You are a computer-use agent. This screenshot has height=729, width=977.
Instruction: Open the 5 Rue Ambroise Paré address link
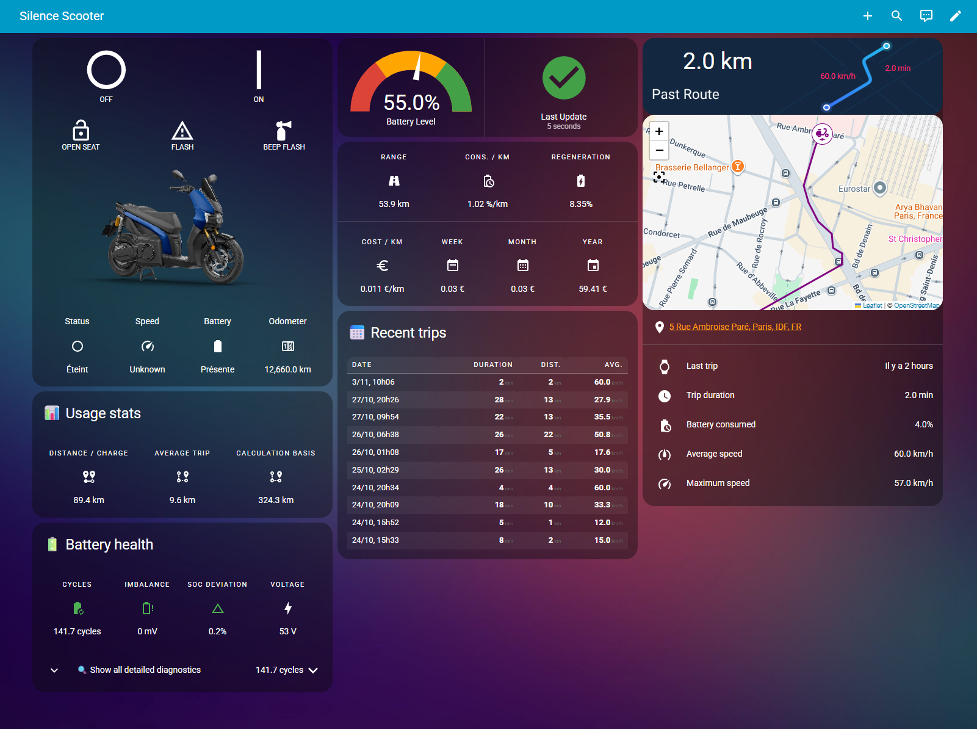tap(735, 327)
